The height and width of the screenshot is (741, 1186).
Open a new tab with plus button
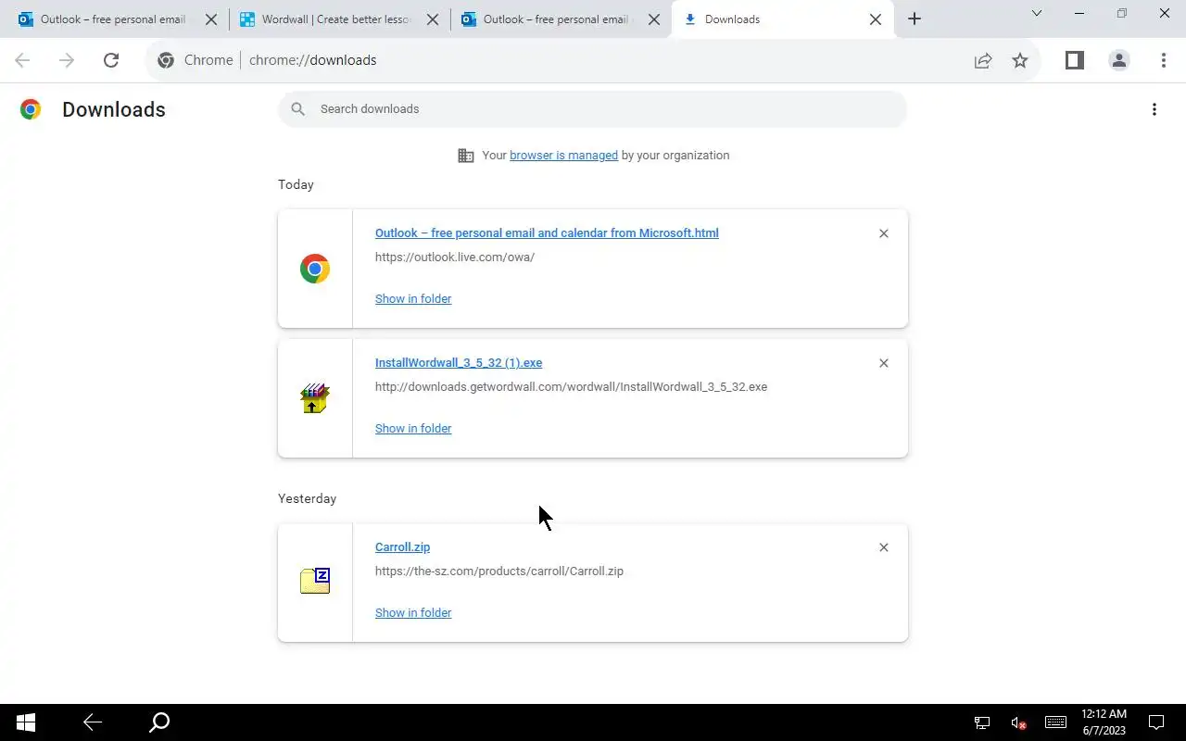point(915,19)
